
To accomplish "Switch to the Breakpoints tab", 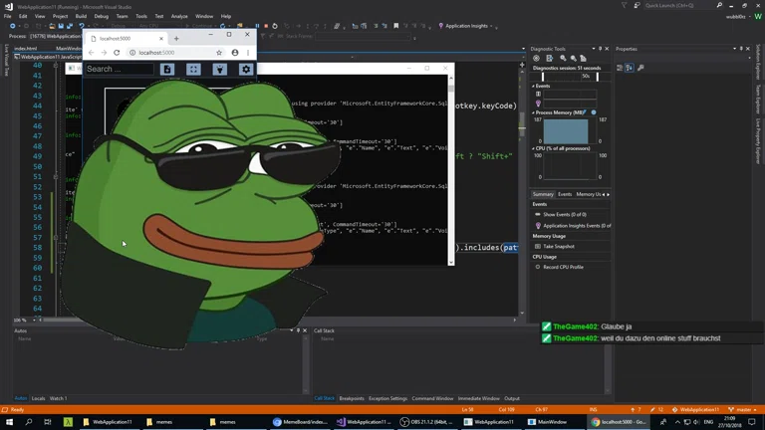I will 352,398.
